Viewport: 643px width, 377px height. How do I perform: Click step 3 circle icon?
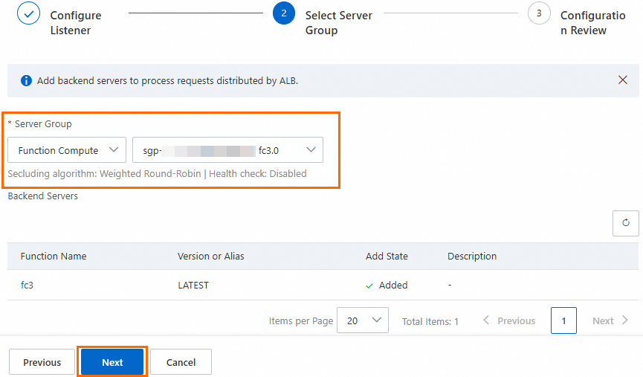(x=539, y=14)
